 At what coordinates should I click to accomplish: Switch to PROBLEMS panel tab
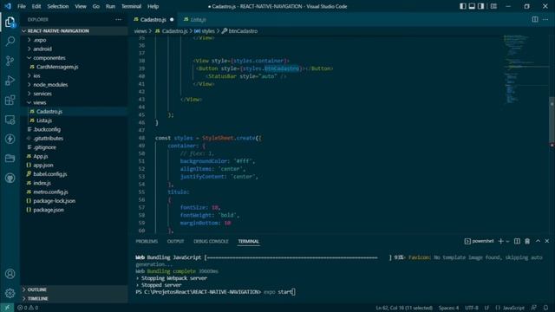pos(147,241)
